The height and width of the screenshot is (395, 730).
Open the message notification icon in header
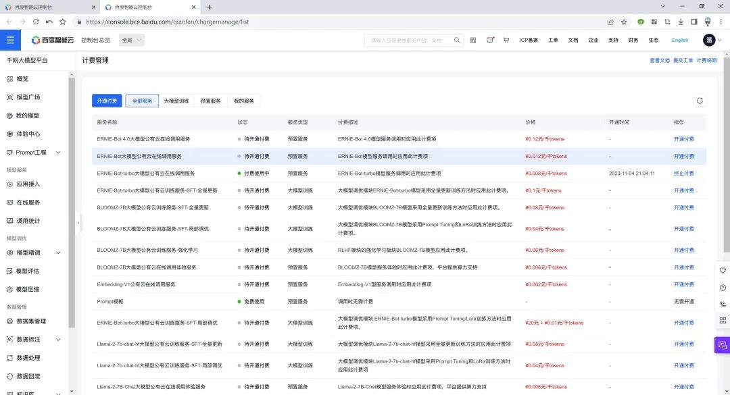[x=490, y=40]
